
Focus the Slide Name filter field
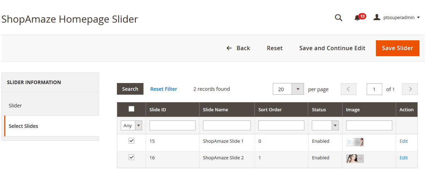[x=227, y=125]
